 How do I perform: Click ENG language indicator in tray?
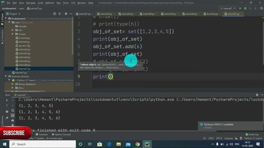(237, 144)
